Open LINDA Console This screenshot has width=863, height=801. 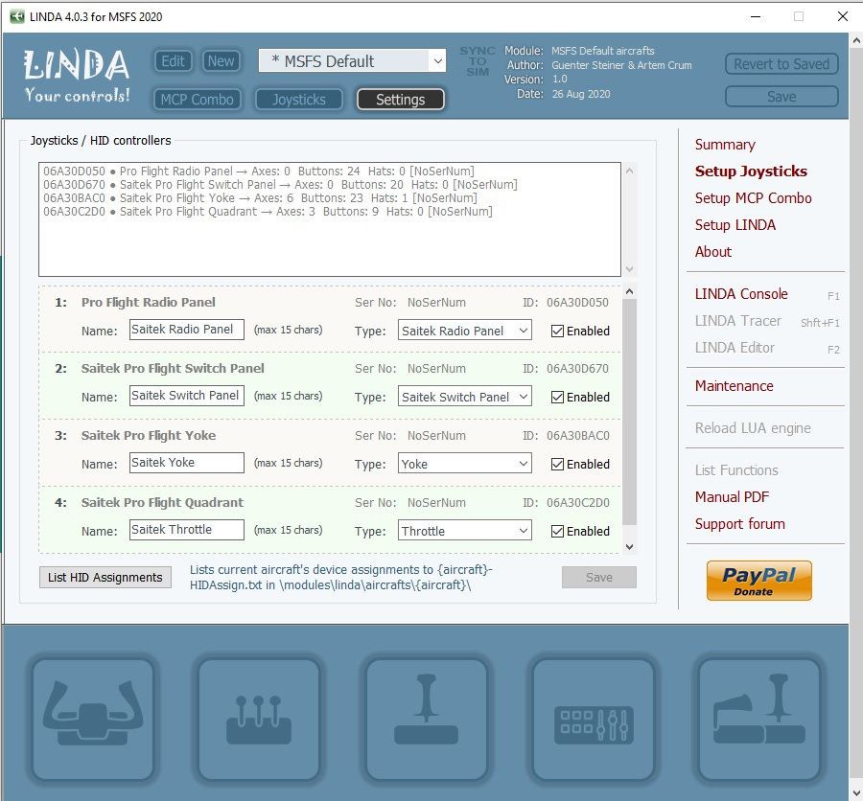pos(741,294)
